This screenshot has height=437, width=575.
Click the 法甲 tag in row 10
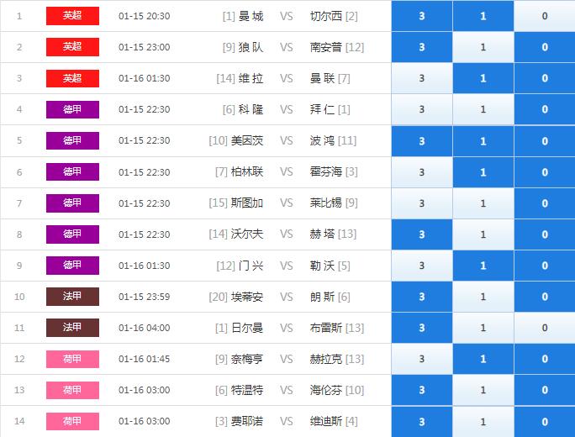72,297
